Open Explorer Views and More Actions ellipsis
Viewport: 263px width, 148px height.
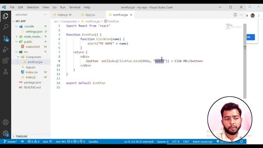point(45,15)
